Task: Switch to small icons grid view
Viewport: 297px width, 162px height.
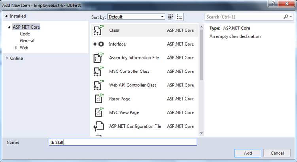Action: point(171,17)
